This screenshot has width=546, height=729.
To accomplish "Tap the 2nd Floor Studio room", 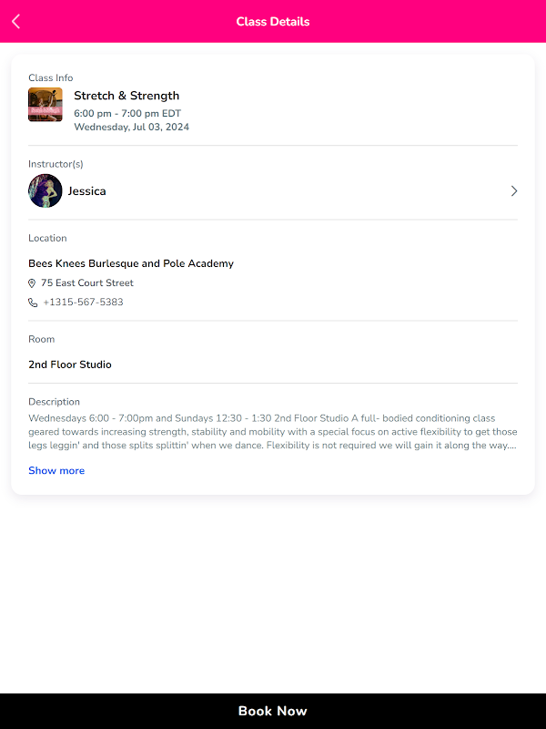I will click(70, 364).
